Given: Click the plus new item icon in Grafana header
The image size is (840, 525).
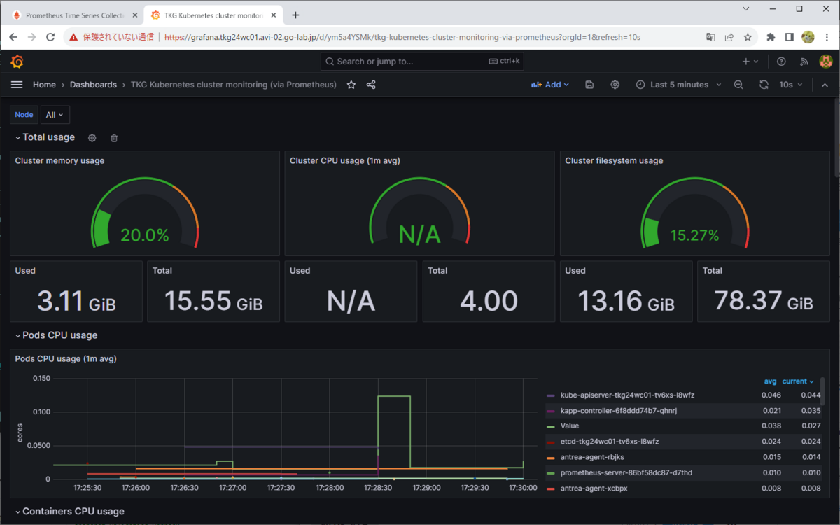Looking at the screenshot, I should coord(750,62).
